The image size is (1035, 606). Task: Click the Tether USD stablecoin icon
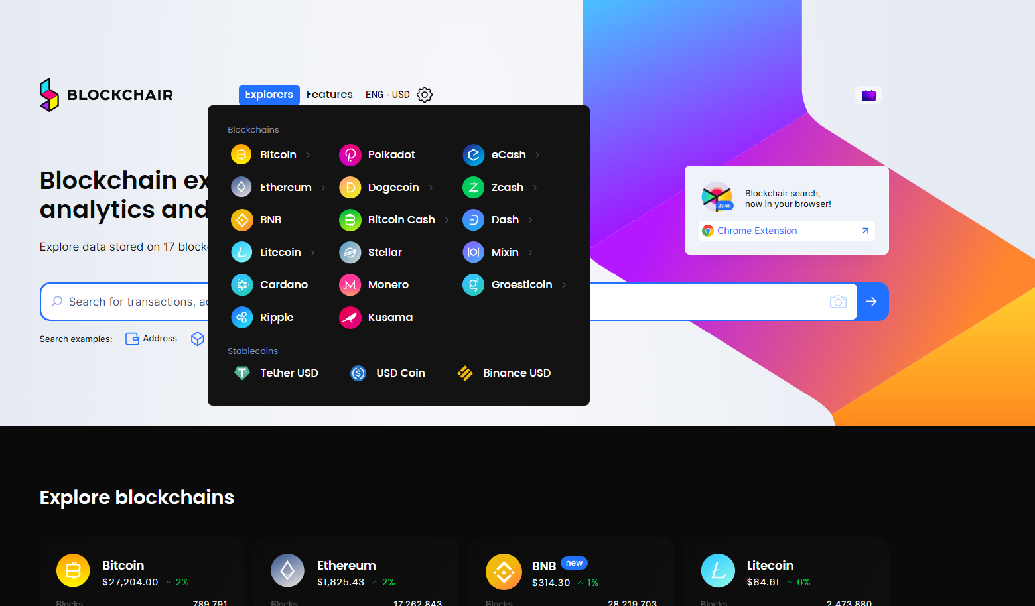click(242, 373)
